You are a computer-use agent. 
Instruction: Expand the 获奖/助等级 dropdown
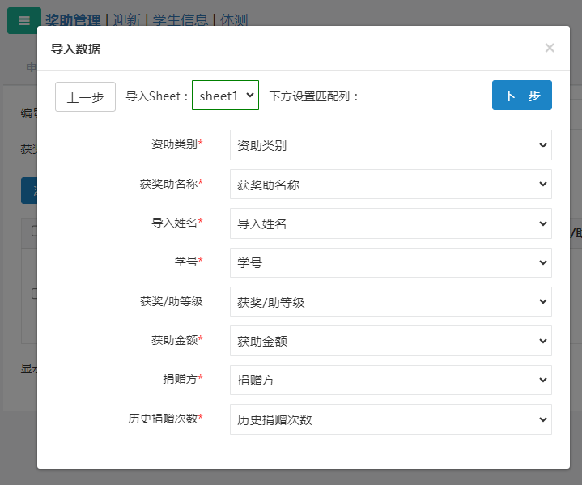(390, 302)
